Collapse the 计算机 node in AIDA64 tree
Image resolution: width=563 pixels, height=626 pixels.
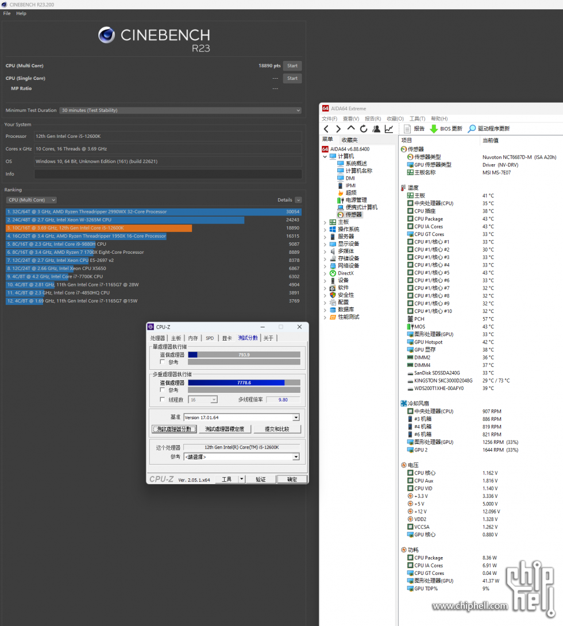point(325,156)
